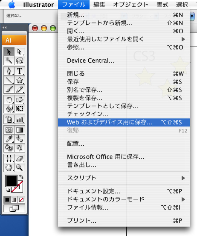Set paint mode to None

click(21, 200)
